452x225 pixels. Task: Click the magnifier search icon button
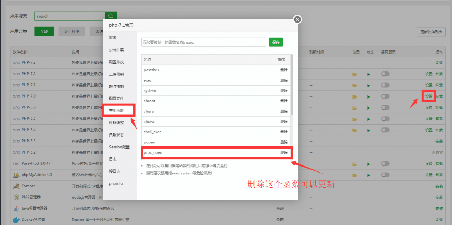click(111, 16)
